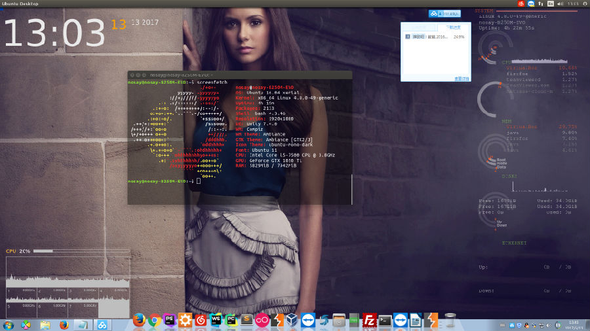Viewport: 590px width, 331px height.
Task: Click the Windows-style start orb
Action: (8, 325)
